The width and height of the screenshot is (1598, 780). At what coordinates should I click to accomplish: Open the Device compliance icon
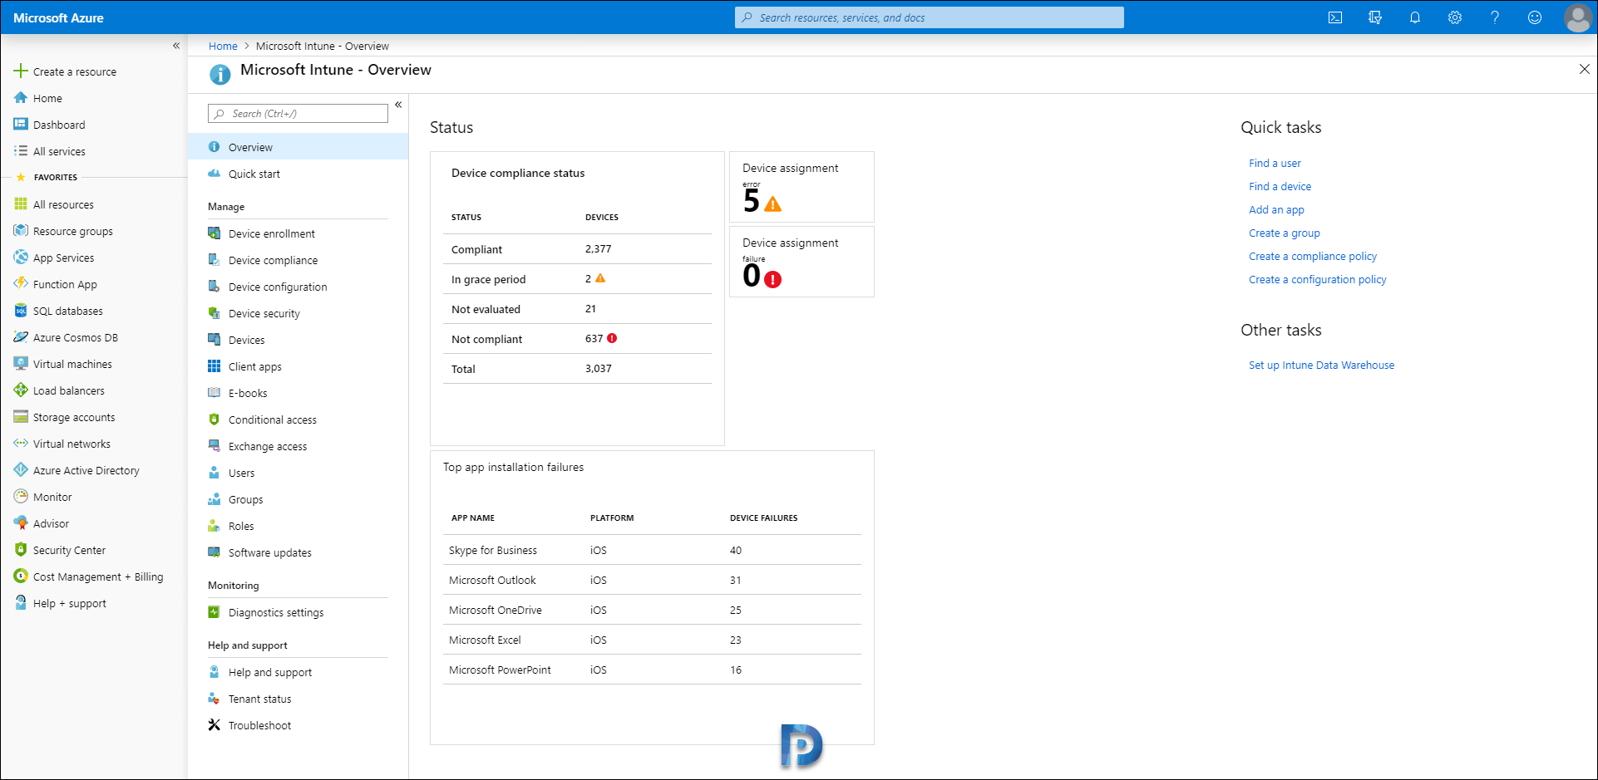coord(214,260)
